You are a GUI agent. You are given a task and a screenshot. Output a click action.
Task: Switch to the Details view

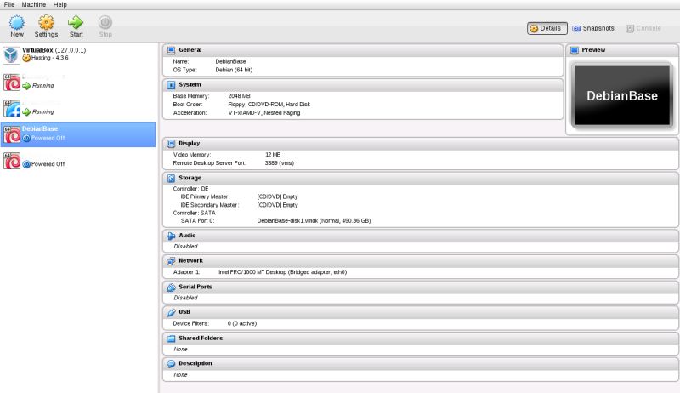pos(547,28)
